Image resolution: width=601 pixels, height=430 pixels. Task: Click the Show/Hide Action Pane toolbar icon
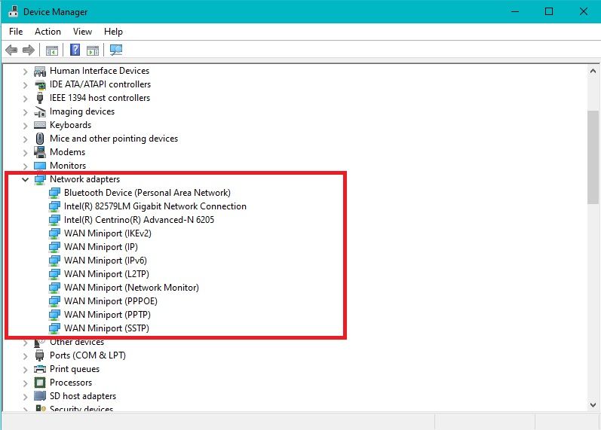click(x=93, y=50)
